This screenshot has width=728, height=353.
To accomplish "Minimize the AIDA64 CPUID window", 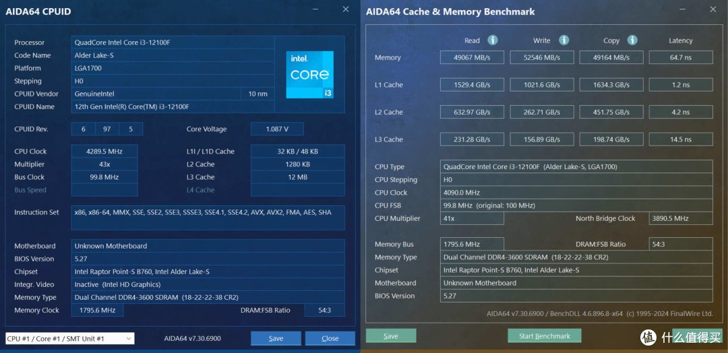I will pos(315,9).
